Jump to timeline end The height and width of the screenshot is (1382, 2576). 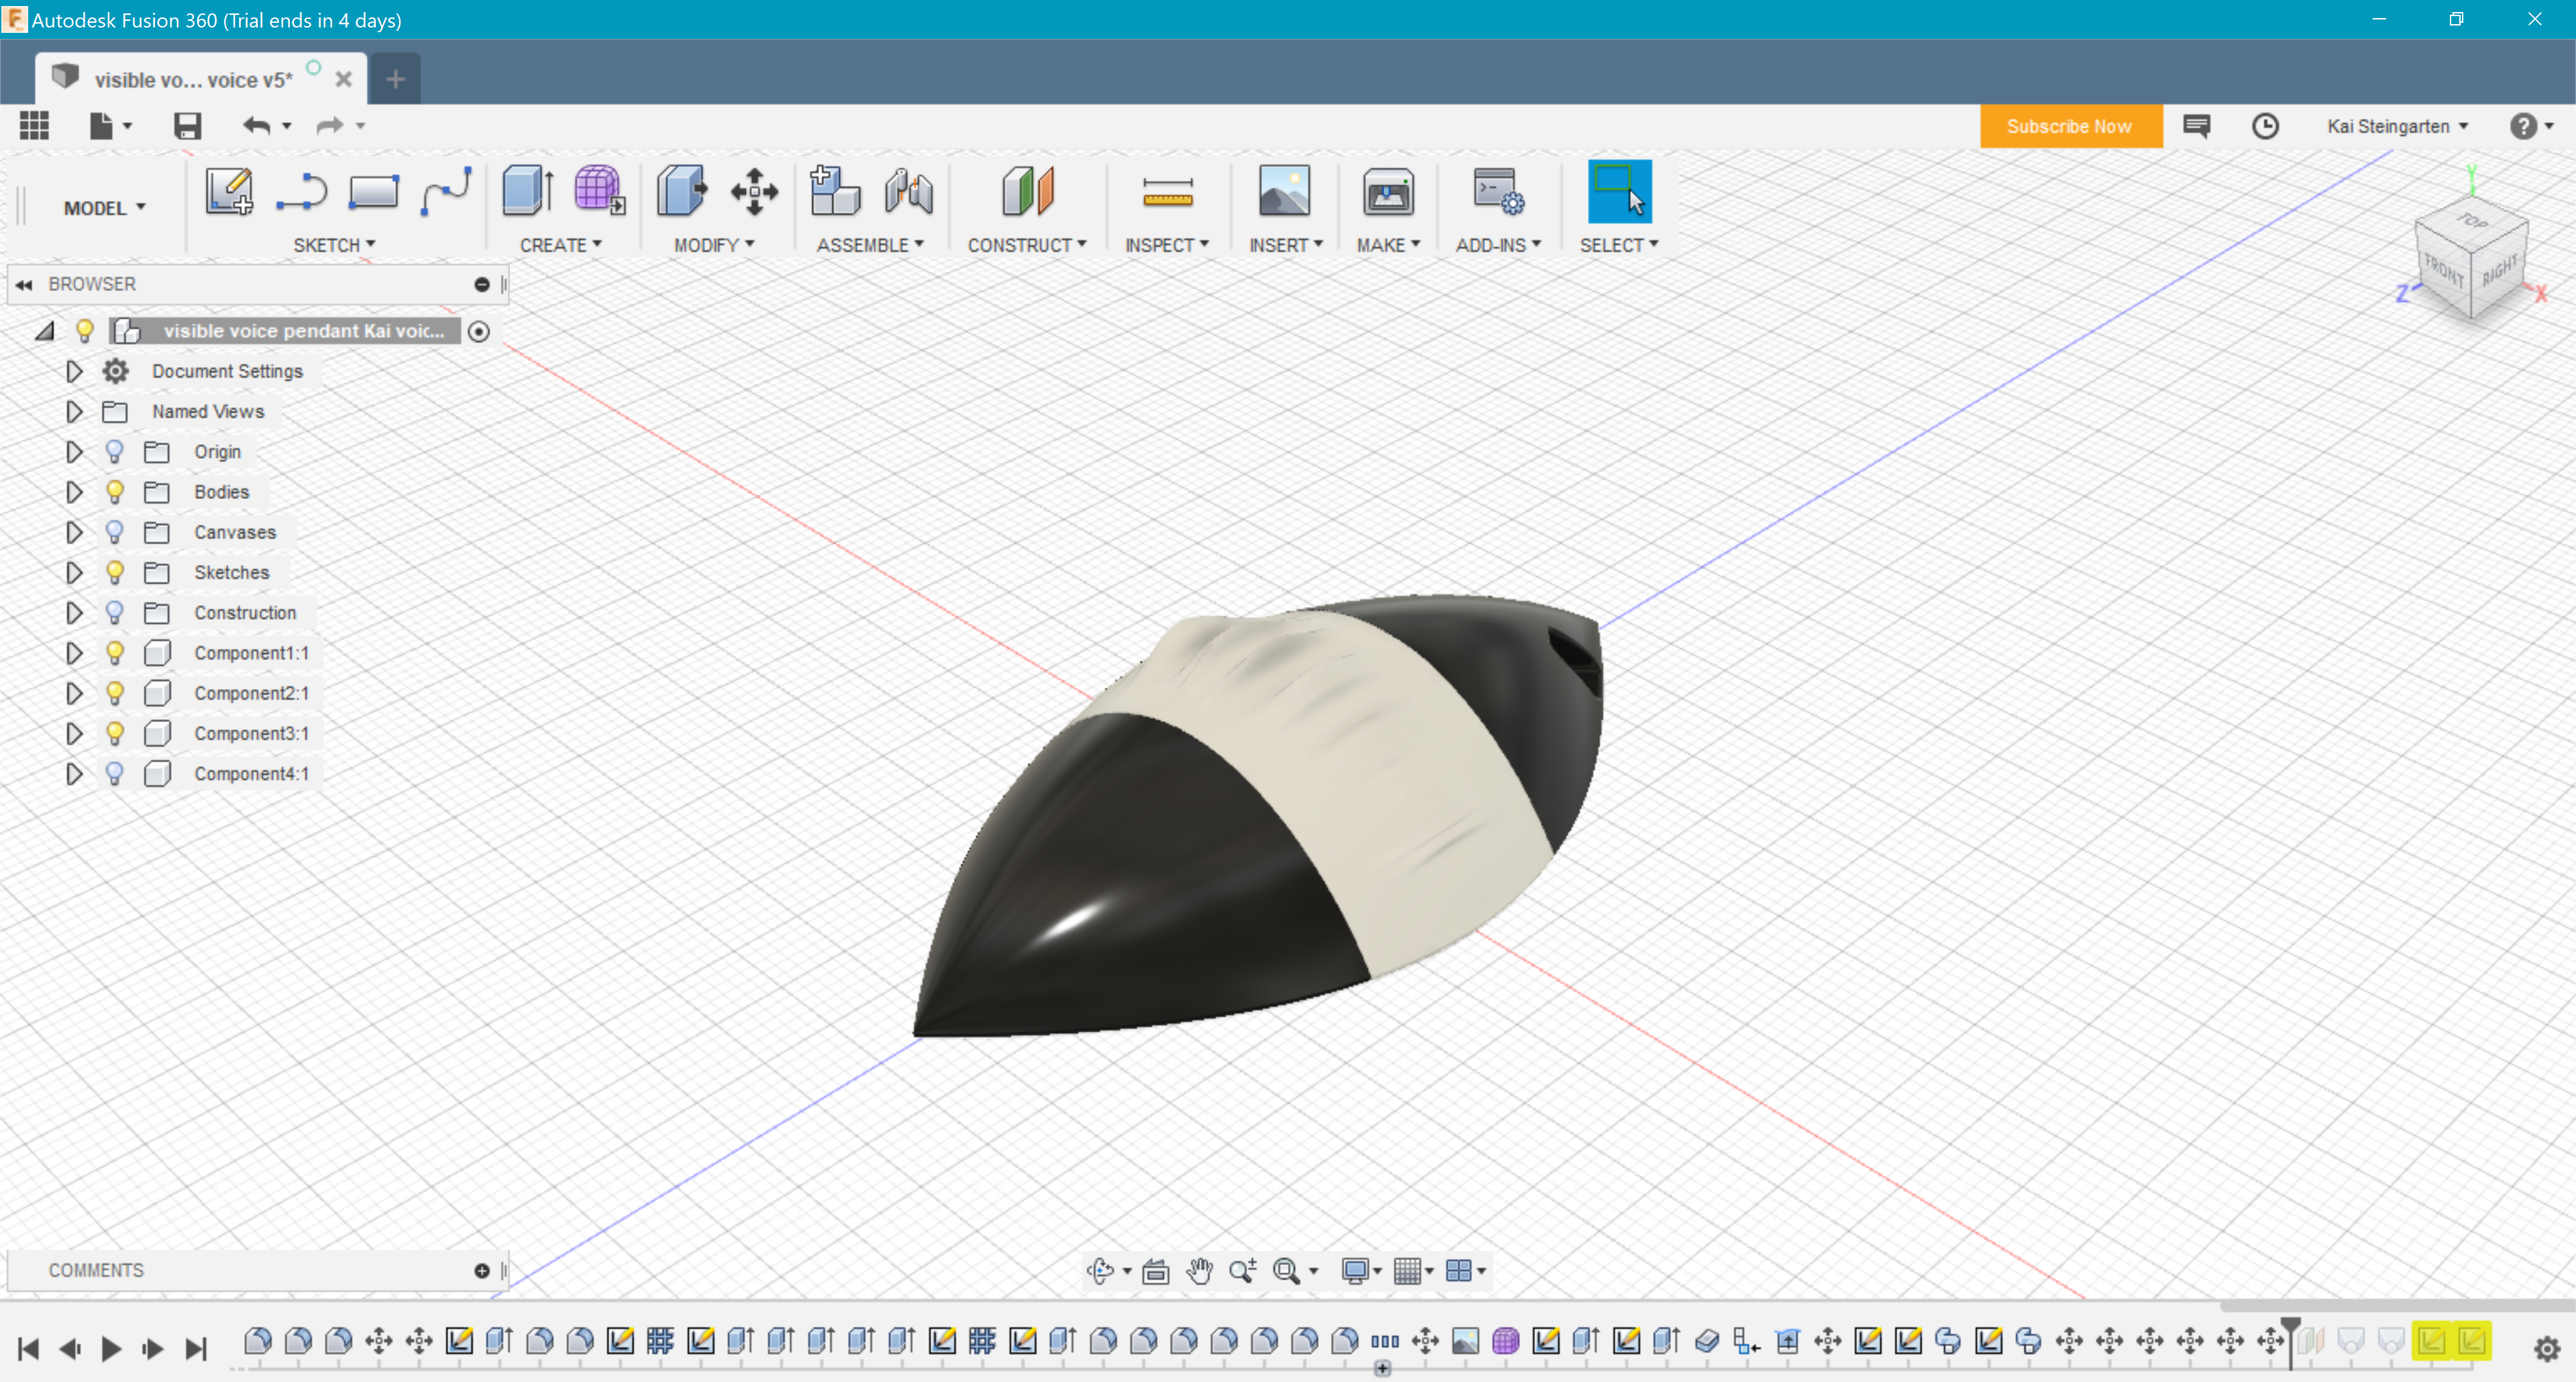pos(196,1349)
